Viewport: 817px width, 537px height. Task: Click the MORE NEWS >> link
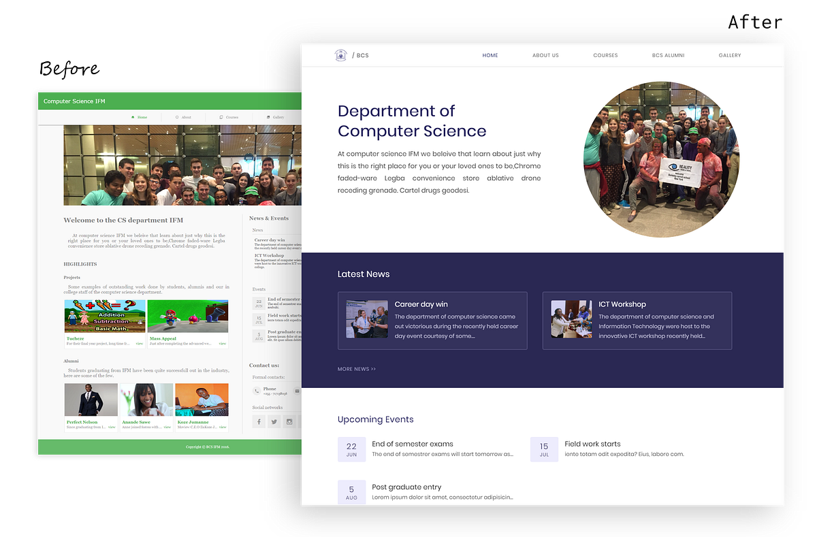click(357, 369)
